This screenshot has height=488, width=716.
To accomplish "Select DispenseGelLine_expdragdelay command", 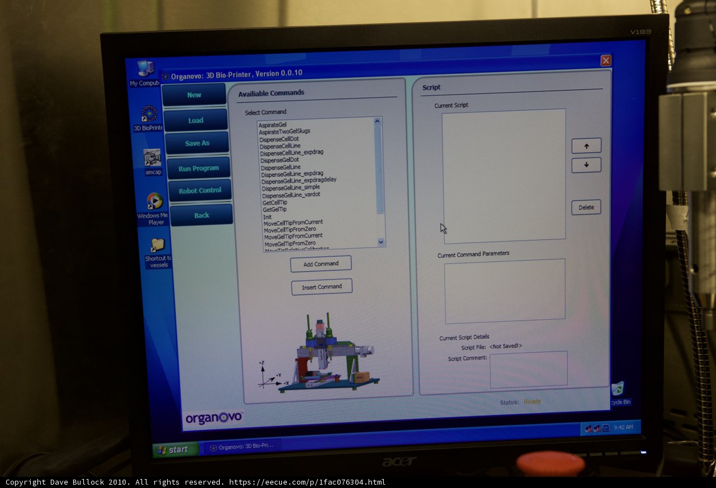I will click(299, 181).
